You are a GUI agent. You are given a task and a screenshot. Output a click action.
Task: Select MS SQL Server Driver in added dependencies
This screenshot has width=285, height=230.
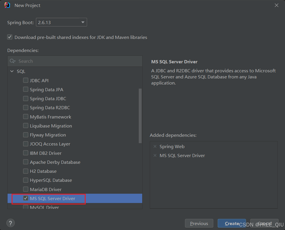click(x=182, y=156)
